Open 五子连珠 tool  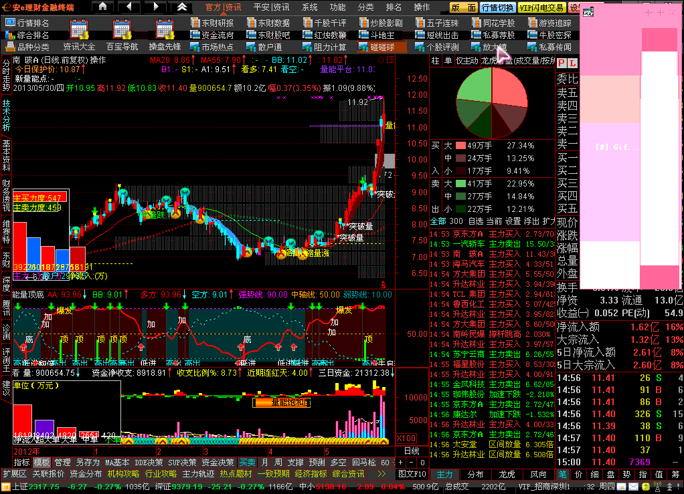pos(438,23)
